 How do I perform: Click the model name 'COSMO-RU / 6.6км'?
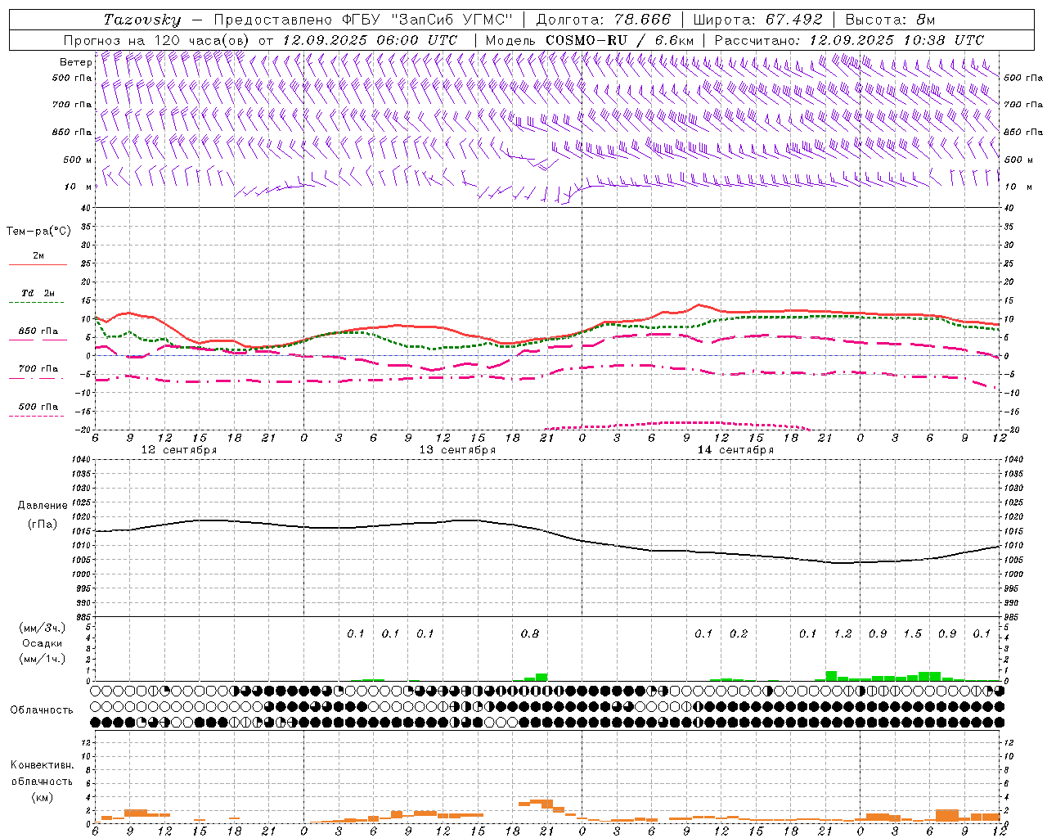click(619, 40)
